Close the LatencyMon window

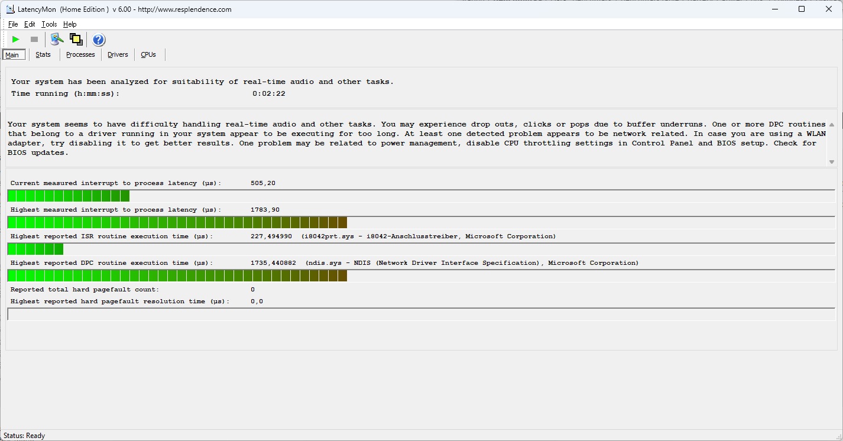[x=829, y=9]
